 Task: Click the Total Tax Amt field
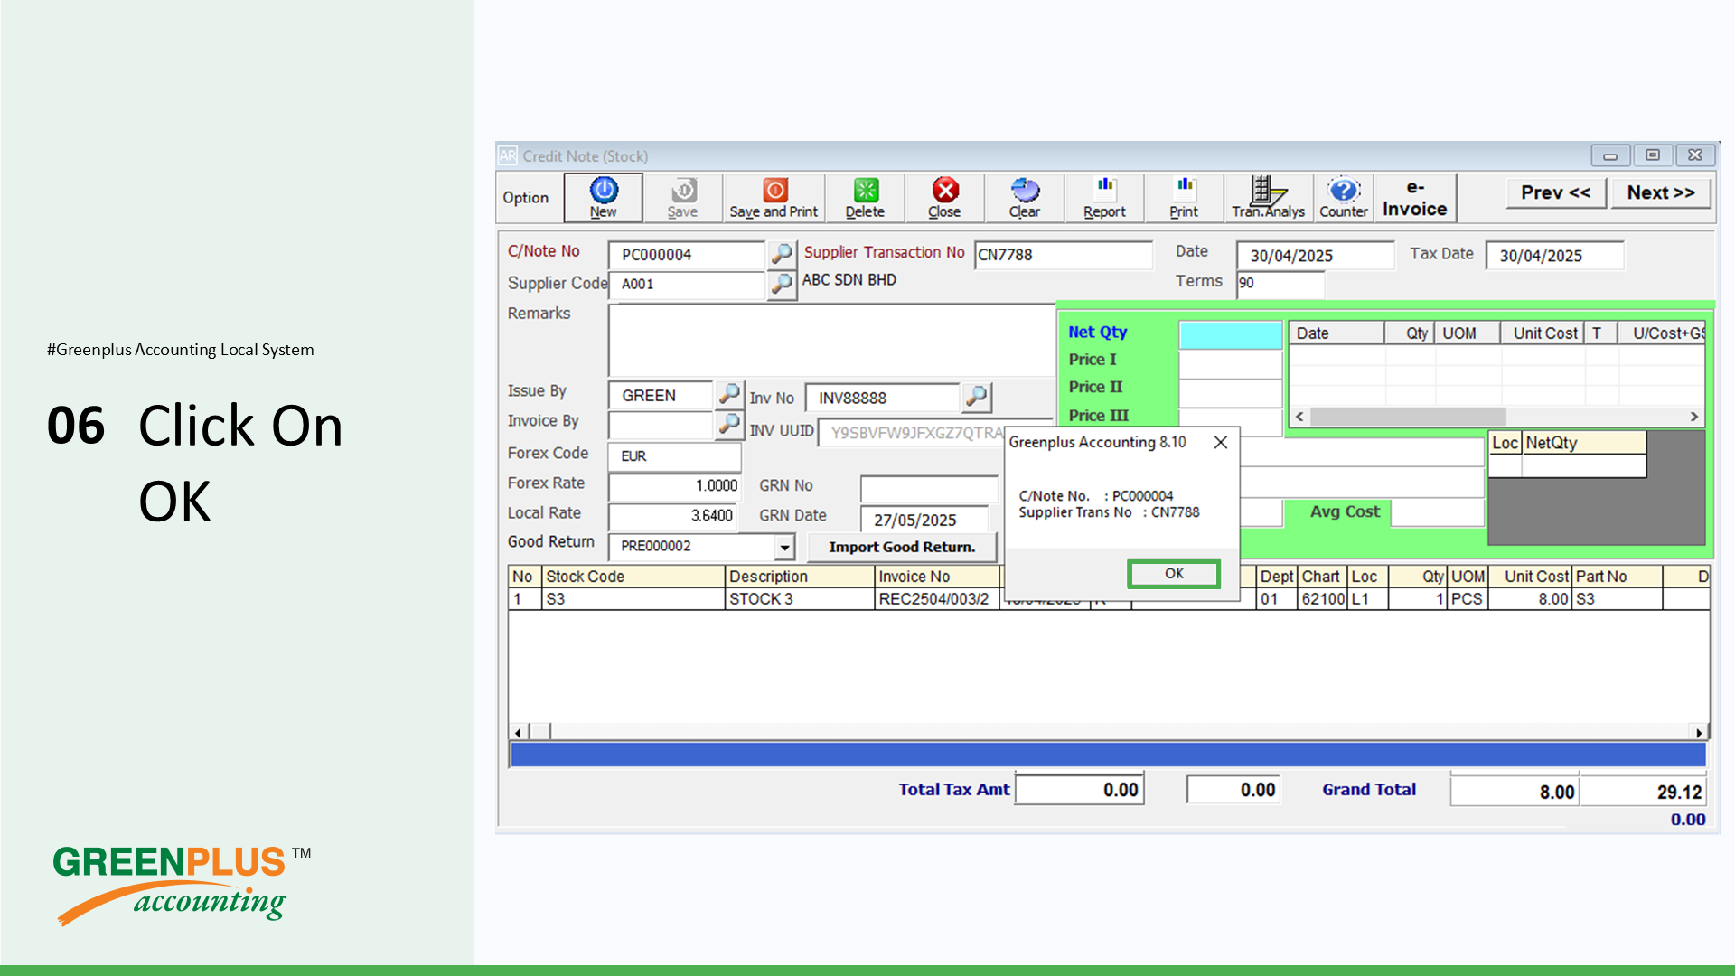tap(1079, 790)
